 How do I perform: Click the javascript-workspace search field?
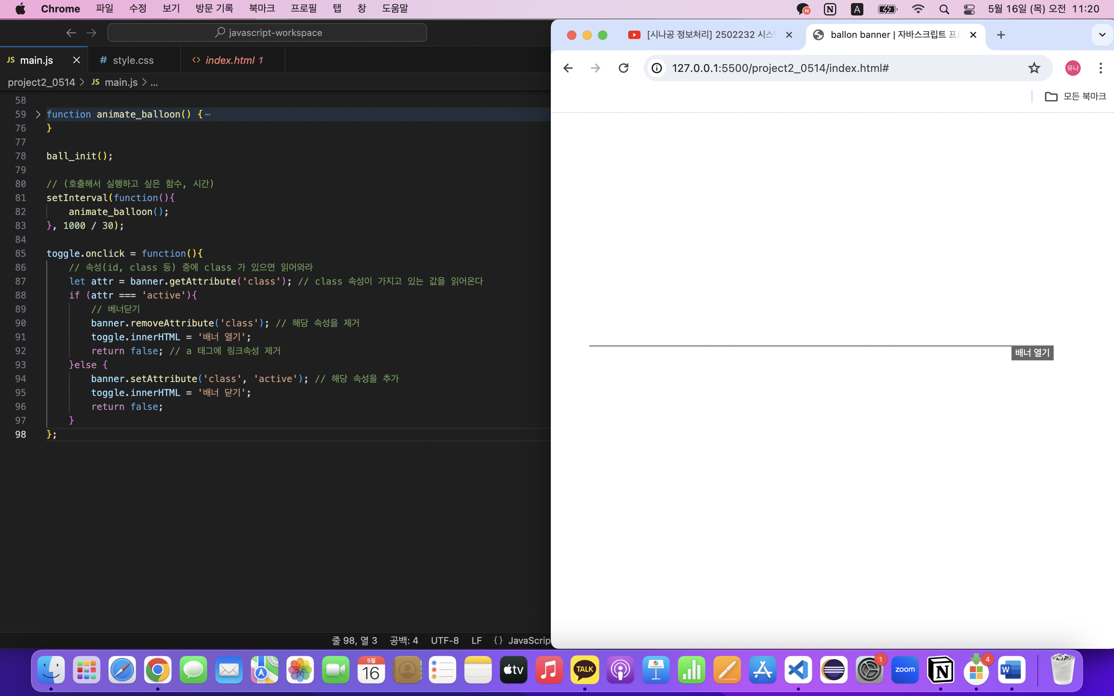pos(267,33)
